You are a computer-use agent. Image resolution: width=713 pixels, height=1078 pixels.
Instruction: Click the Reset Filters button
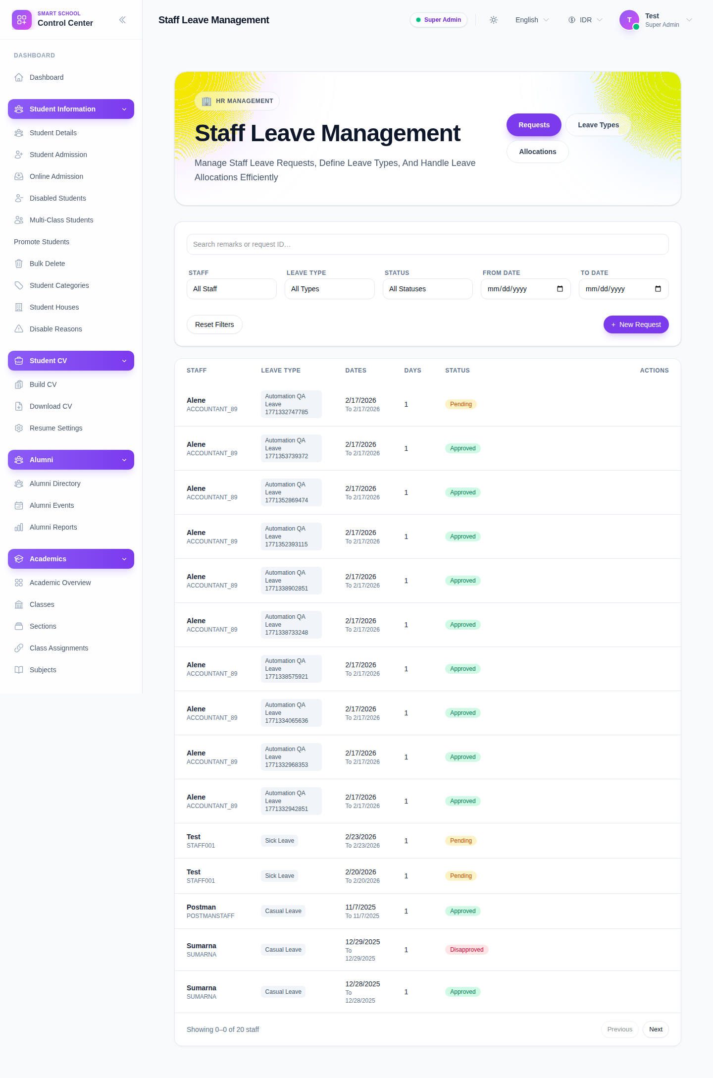[x=214, y=324]
